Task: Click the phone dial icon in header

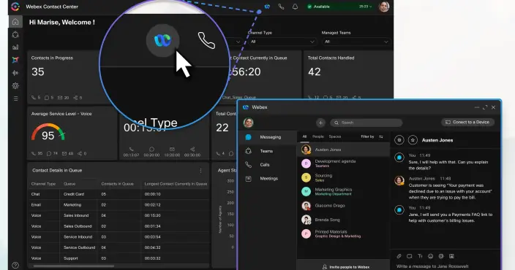Action: pos(281,7)
